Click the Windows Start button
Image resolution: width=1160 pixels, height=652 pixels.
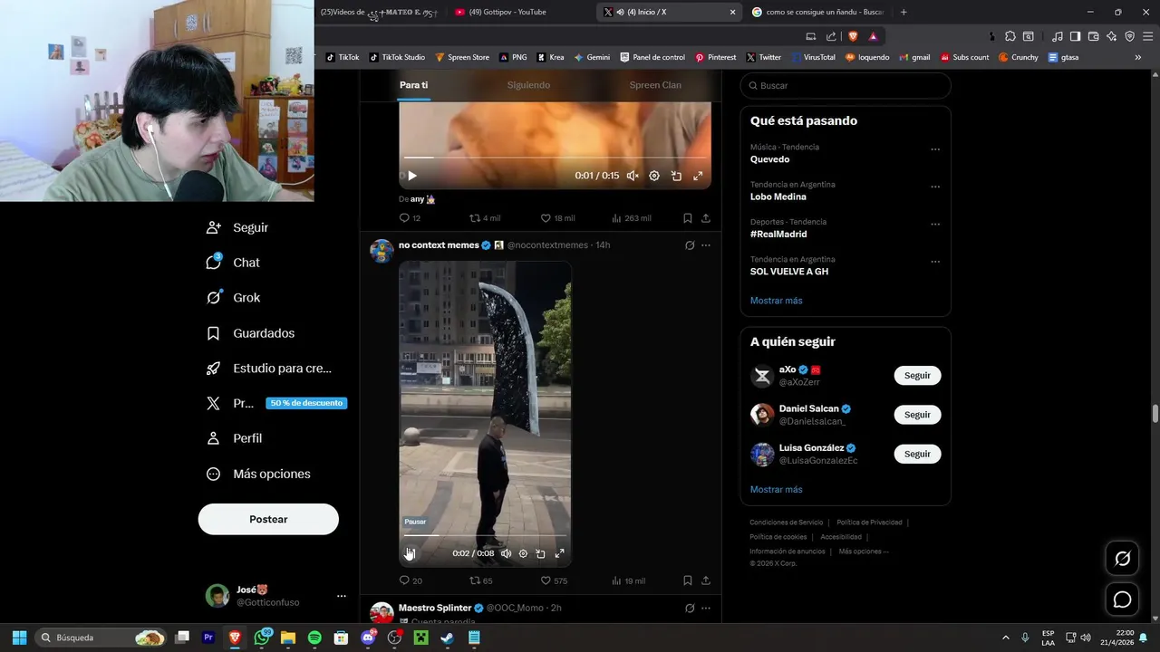[19, 638]
